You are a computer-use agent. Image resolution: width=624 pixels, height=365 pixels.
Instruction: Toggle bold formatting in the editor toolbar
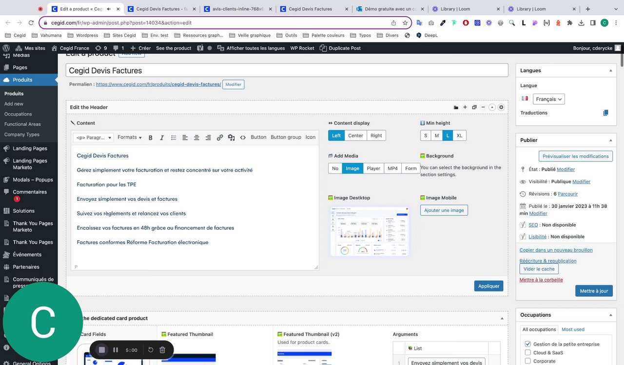[x=151, y=137]
